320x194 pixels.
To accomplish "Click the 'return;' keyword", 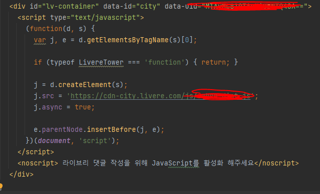I will tap(216, 63).
